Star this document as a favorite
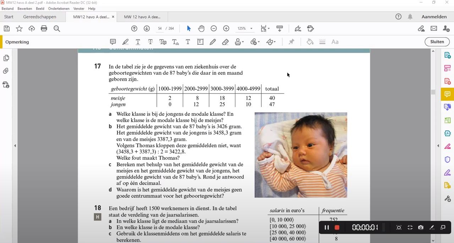The height and width of the screenshot is (243, 454). click(x=19, y=29)
